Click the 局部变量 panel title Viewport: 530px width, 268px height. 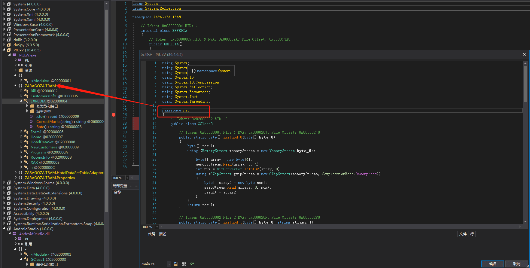click(x=120, y=186)
